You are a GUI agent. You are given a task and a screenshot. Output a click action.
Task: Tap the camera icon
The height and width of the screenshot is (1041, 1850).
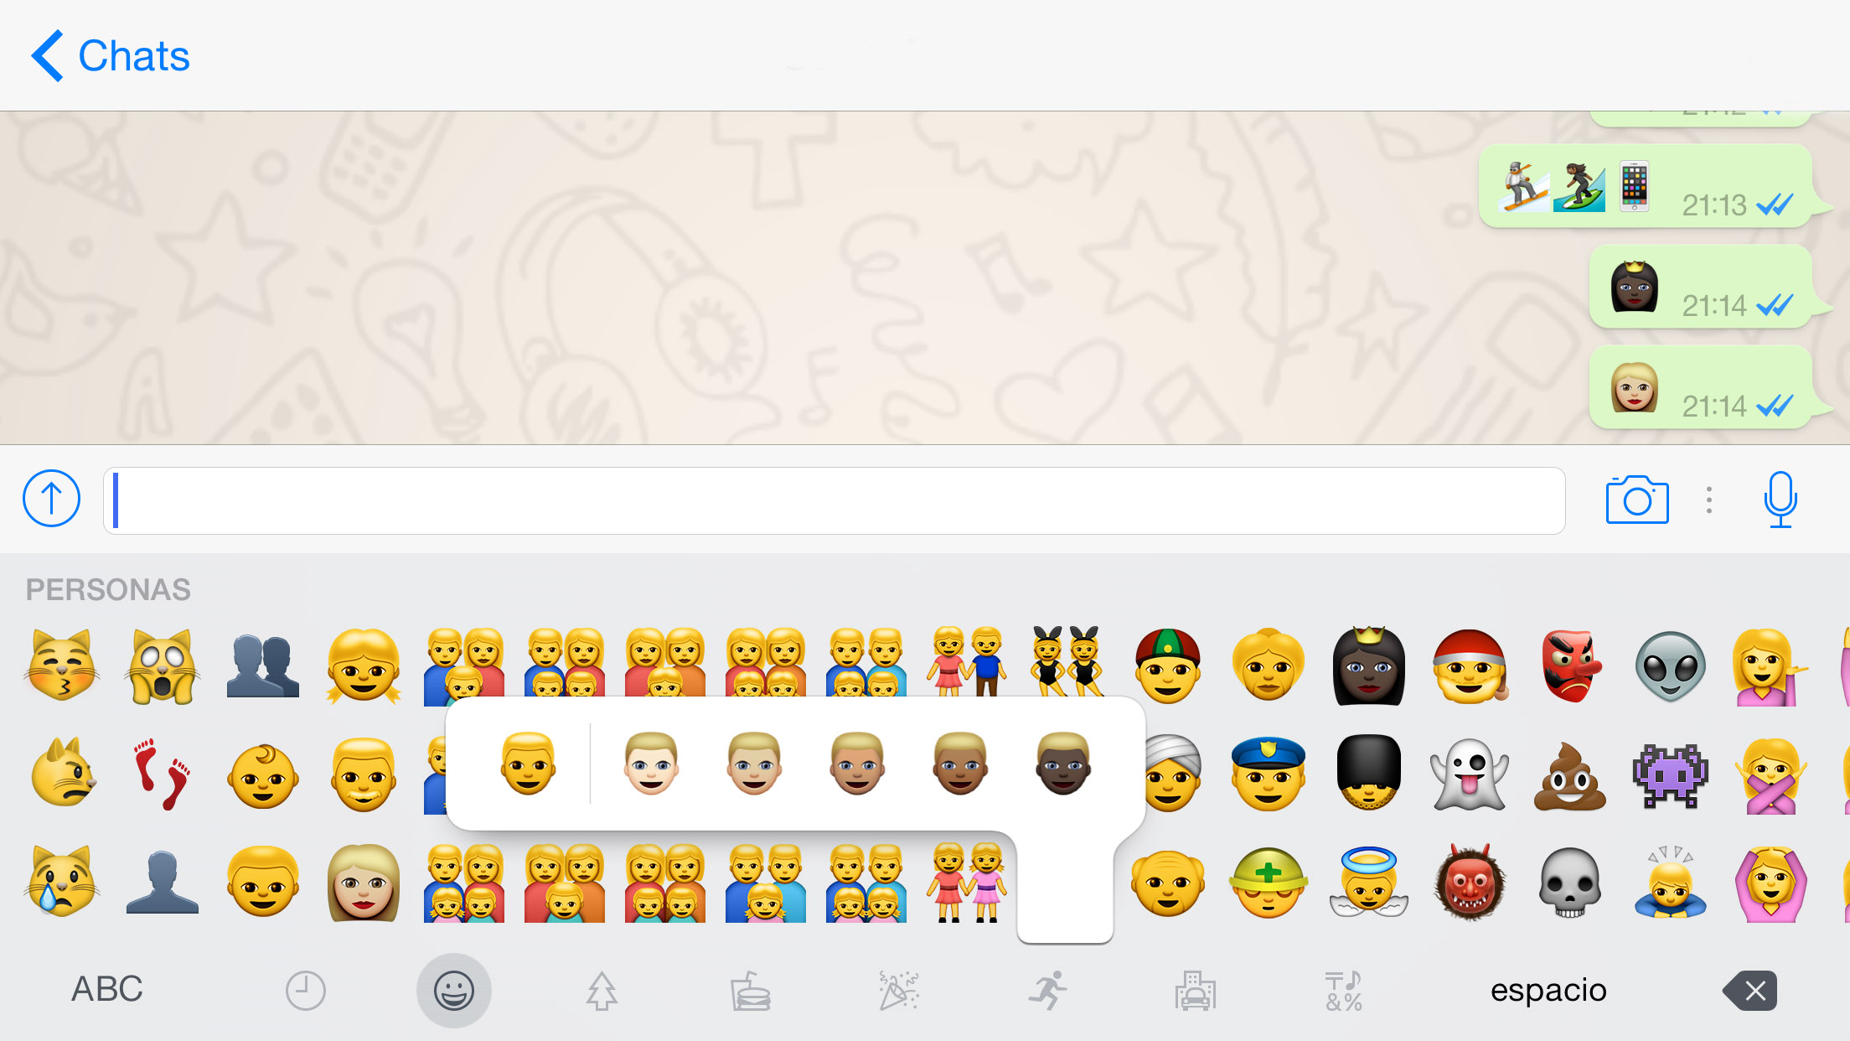point(1637,500)
